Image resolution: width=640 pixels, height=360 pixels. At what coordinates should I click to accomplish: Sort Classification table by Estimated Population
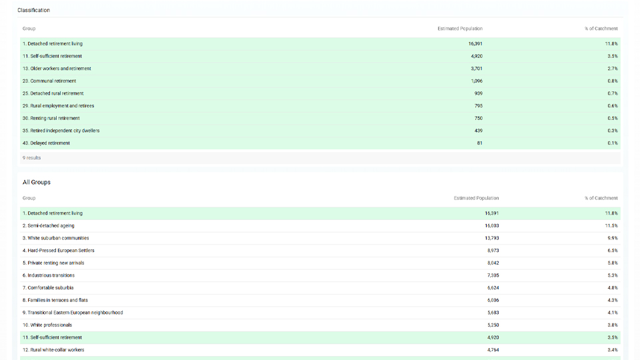tap(460, 29)
